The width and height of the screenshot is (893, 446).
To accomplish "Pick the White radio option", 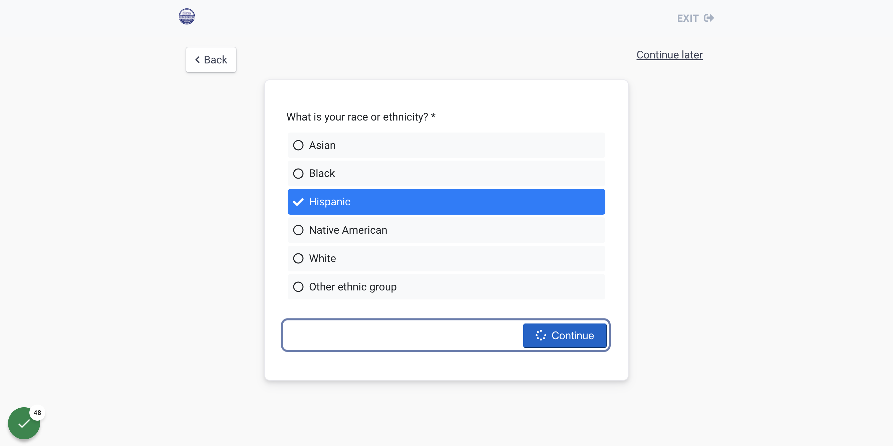I will tap(446, 258).
